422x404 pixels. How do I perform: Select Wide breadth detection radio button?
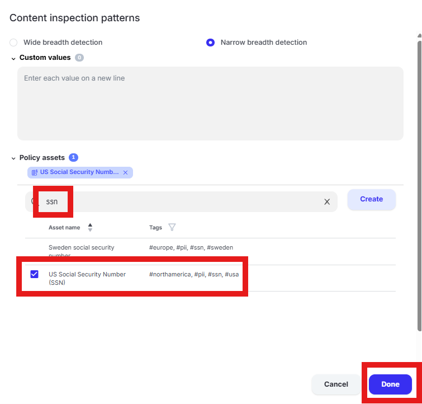[13, 43]
